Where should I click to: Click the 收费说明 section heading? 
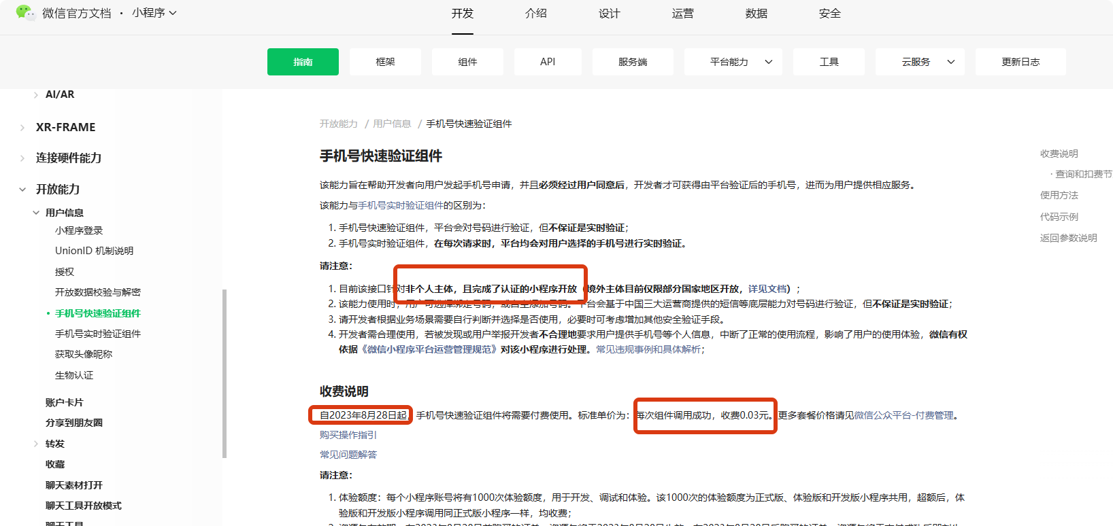(344, 391)
